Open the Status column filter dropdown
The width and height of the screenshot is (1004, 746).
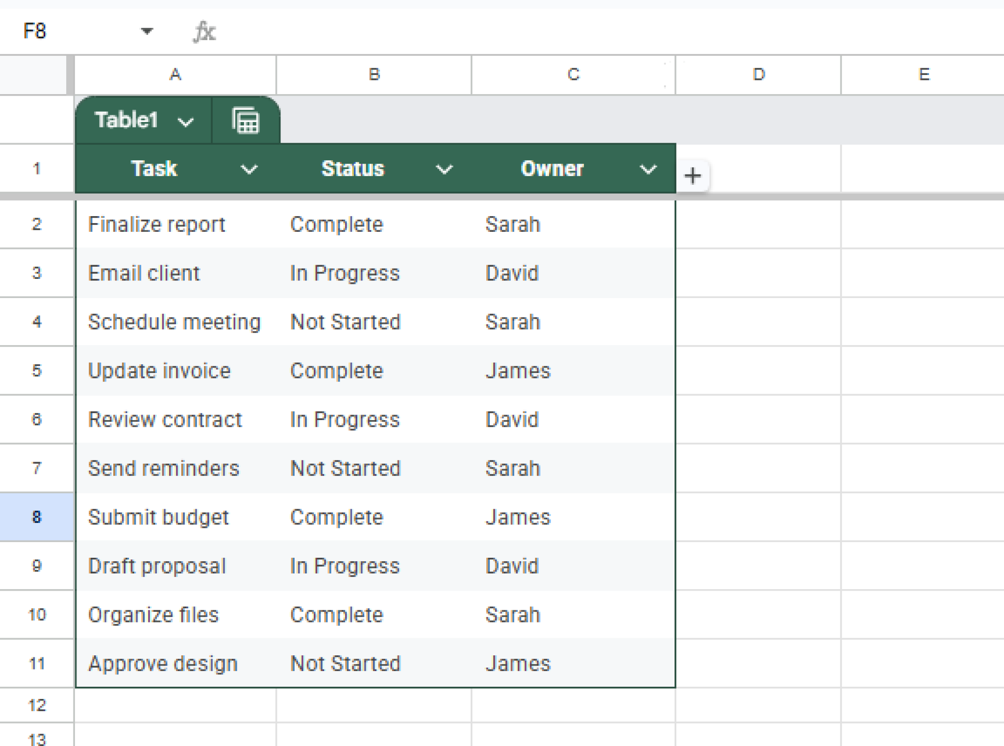(x=444, y=169)
